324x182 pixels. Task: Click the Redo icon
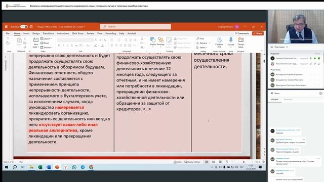pos(8,43)
